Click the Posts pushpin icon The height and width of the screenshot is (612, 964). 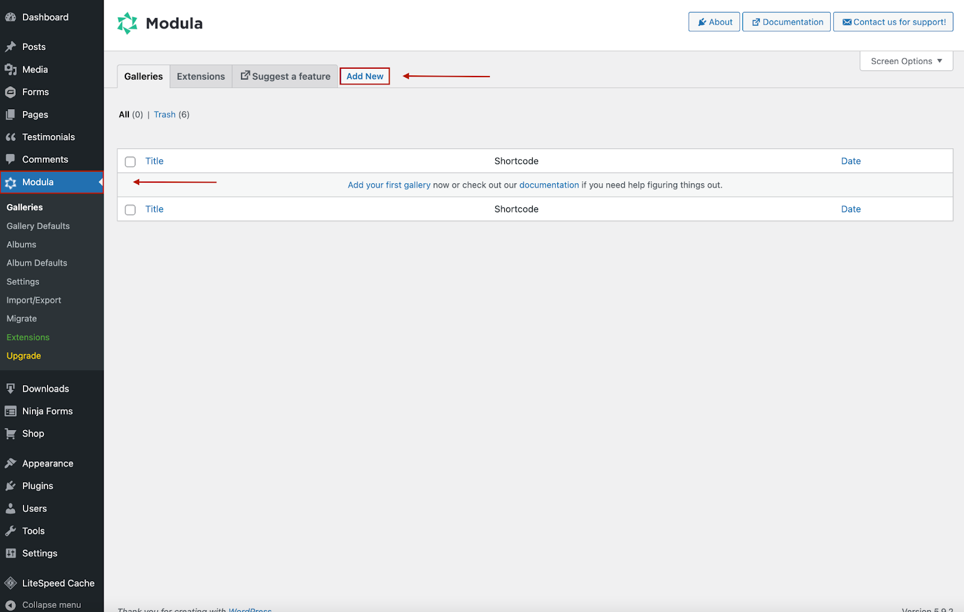(10, 47)
